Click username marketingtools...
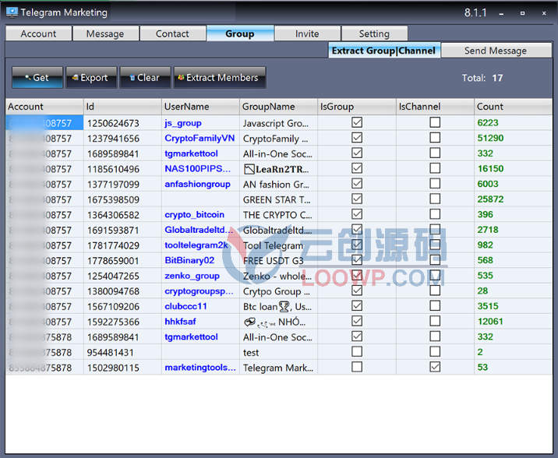This screenshot has height=458, width=558. [200, 368]
